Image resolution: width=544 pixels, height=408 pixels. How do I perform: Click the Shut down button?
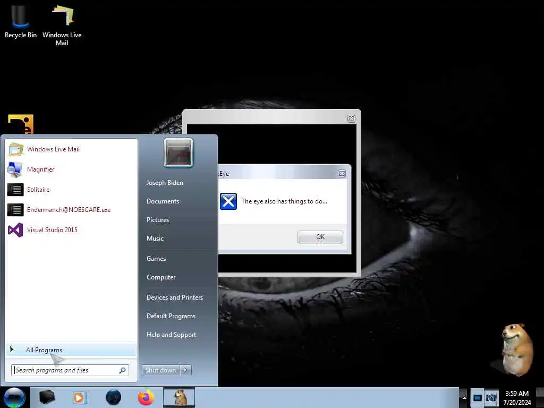tap(160, 370)
